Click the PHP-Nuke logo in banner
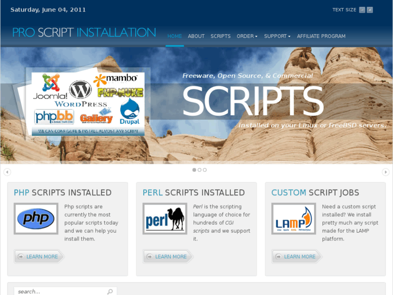 click(121, 93)
